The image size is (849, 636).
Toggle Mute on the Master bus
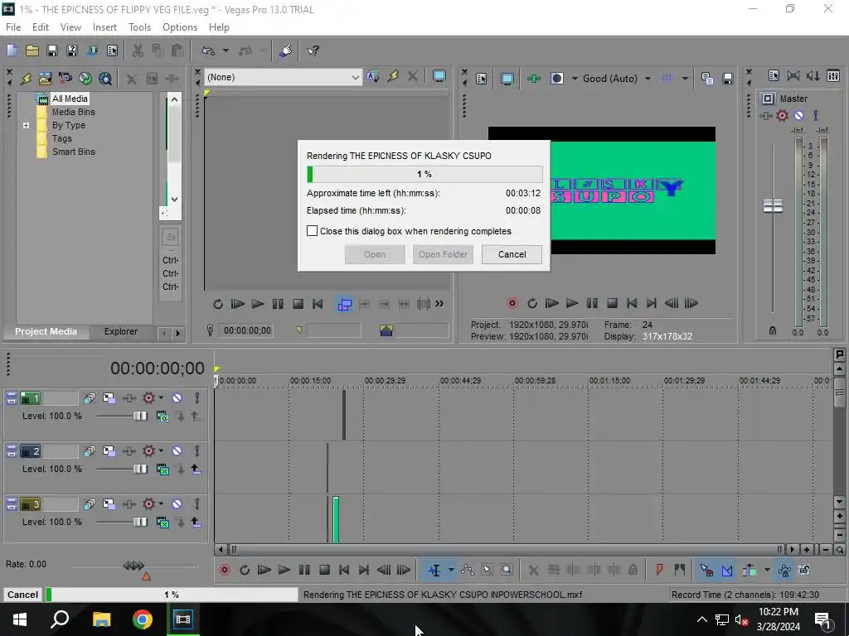click(798, 115)
